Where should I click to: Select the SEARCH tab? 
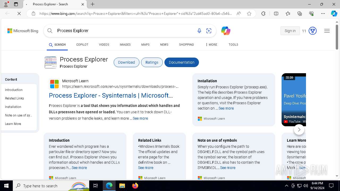pyautogui.click(x=57, y=45)
